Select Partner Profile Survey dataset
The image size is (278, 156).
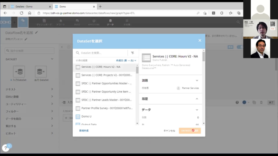click(x=104, y=108)
